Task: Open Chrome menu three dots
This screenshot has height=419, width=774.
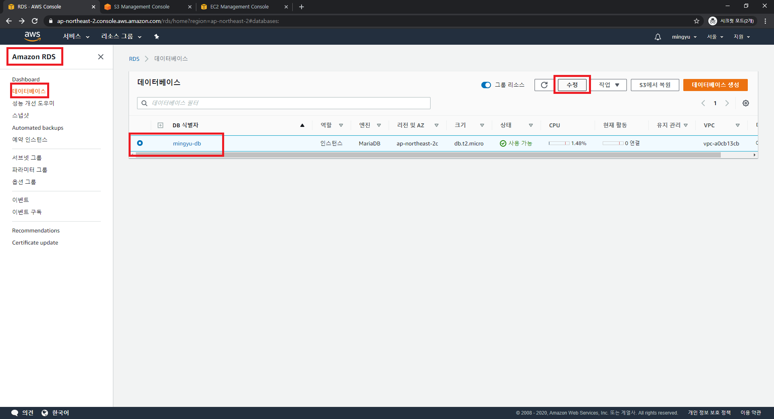Action: [765, 21]
